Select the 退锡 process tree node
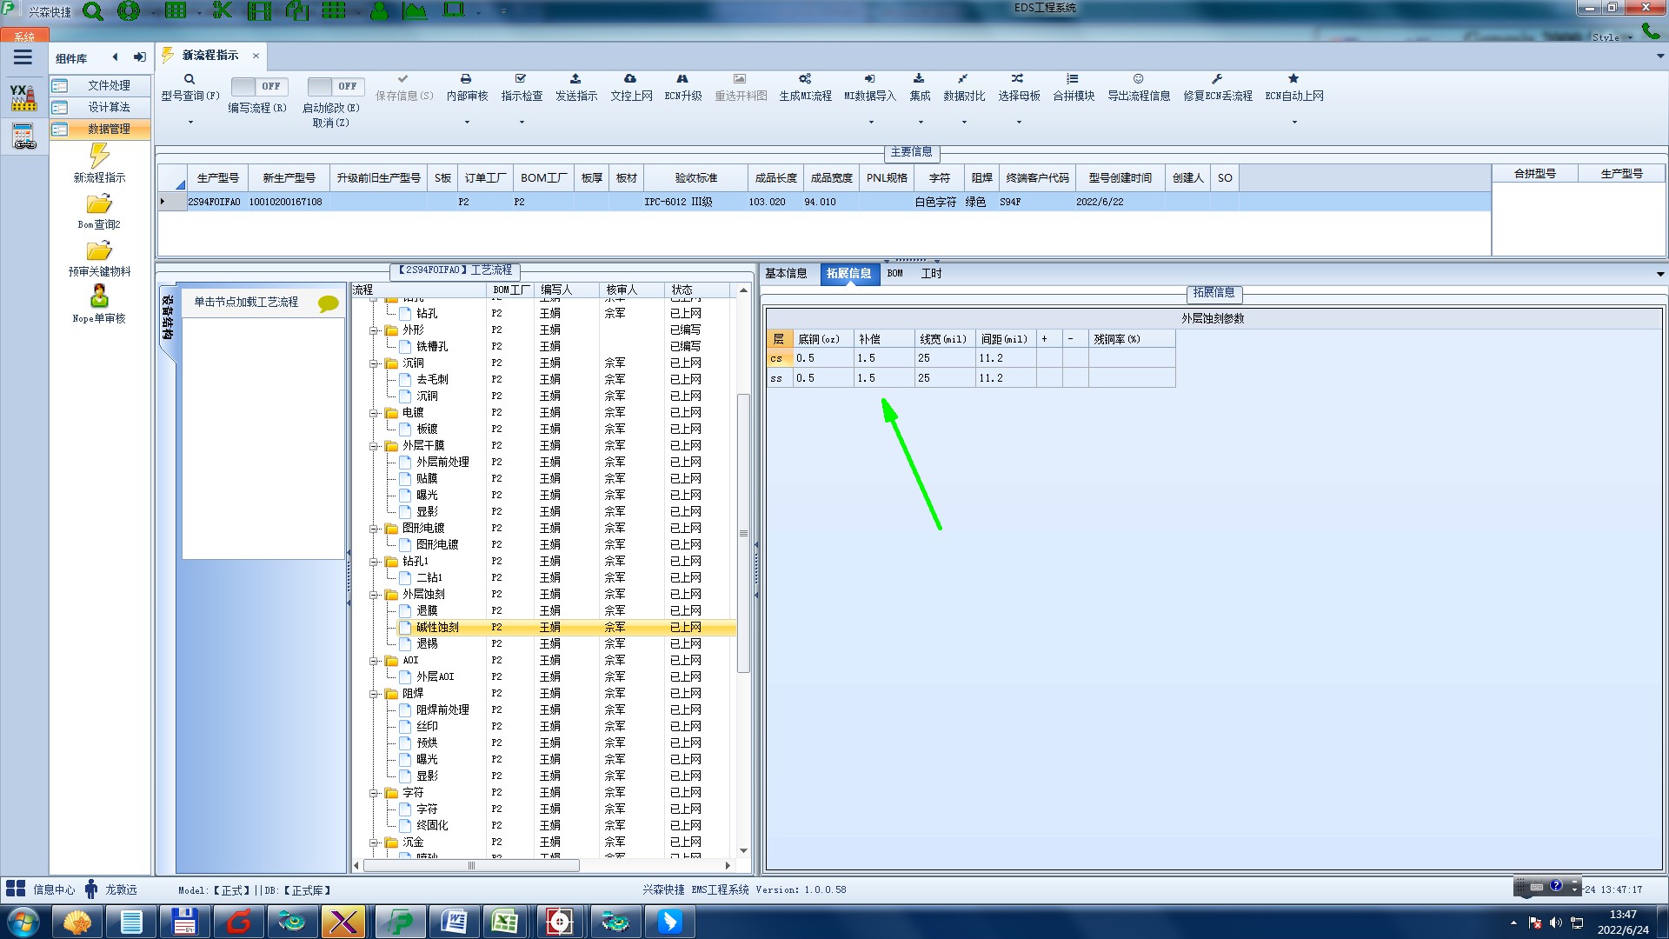The image size is (1669, 939). (427, 643)
